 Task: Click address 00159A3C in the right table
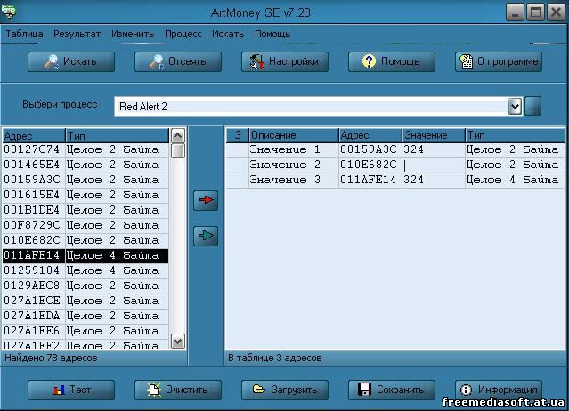[x=370, y=149]
